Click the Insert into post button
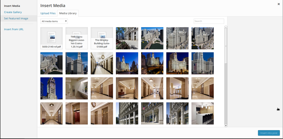Screen dimensions: 283x139 tap(269, 133)
